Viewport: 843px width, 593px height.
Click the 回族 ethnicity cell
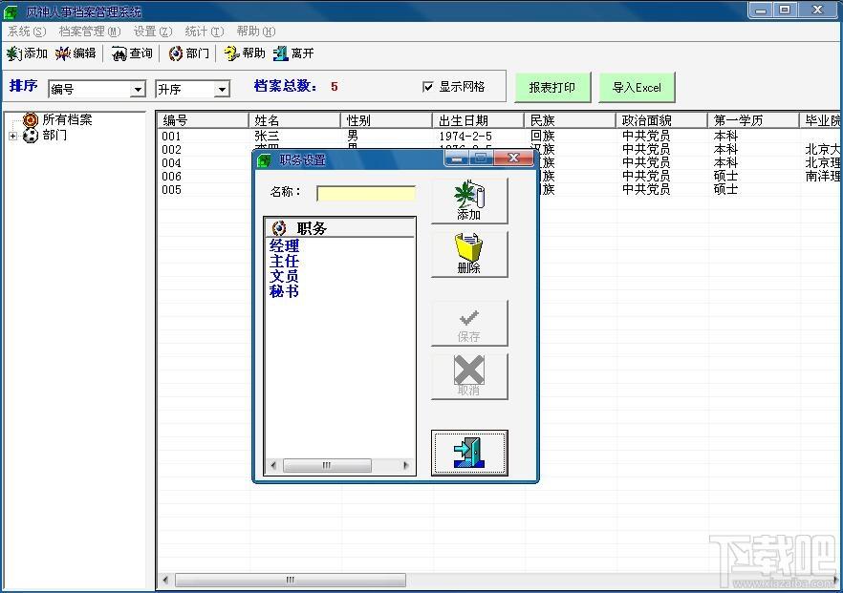pos(543,137)
